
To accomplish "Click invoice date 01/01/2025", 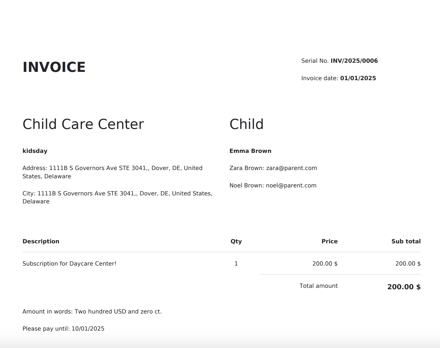I will coord(358,78).
